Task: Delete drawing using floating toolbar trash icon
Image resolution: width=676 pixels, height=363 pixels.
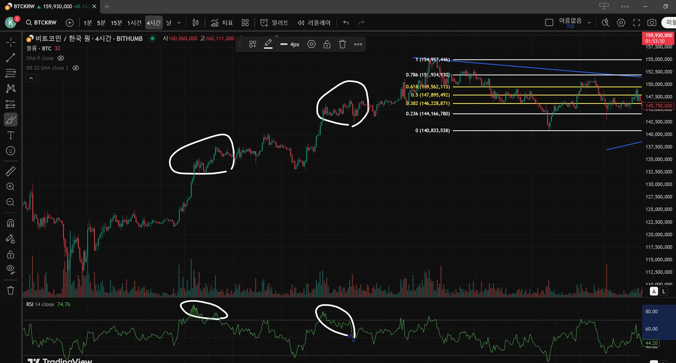Action: pyautogui.click(x=343, y=44)
